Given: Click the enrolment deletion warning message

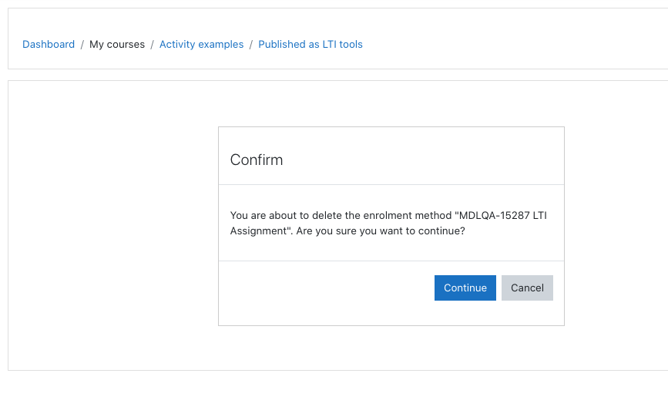Looking at the screenshot, I should coord(388,223).
